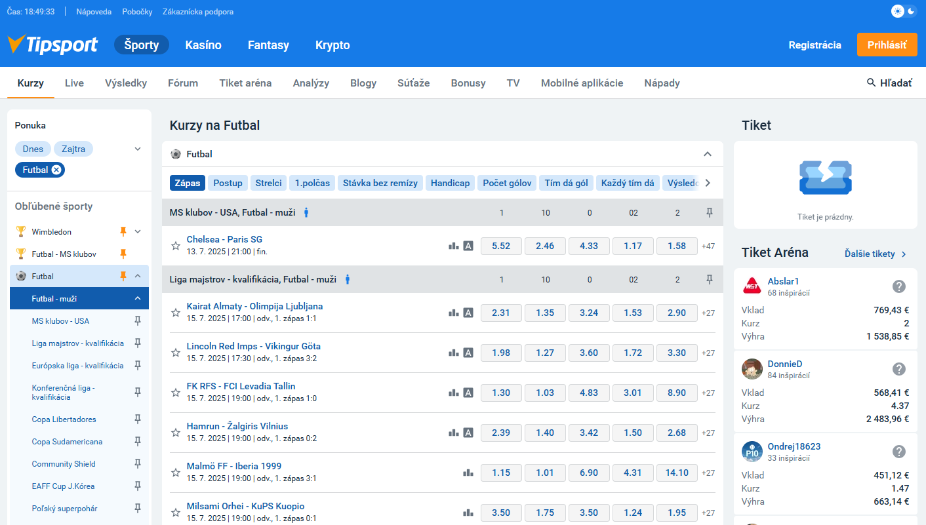Switch to Výsledky tab

click(126, 83)
